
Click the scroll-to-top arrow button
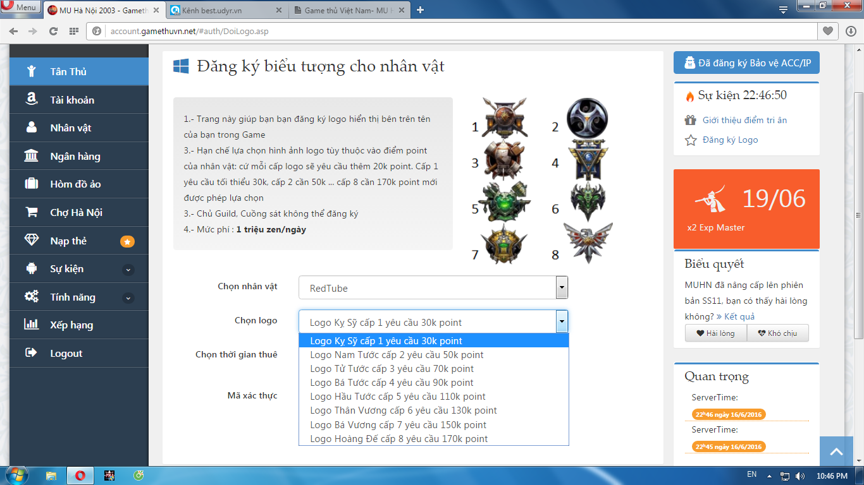pyautogui.click(x=836, y=452)
